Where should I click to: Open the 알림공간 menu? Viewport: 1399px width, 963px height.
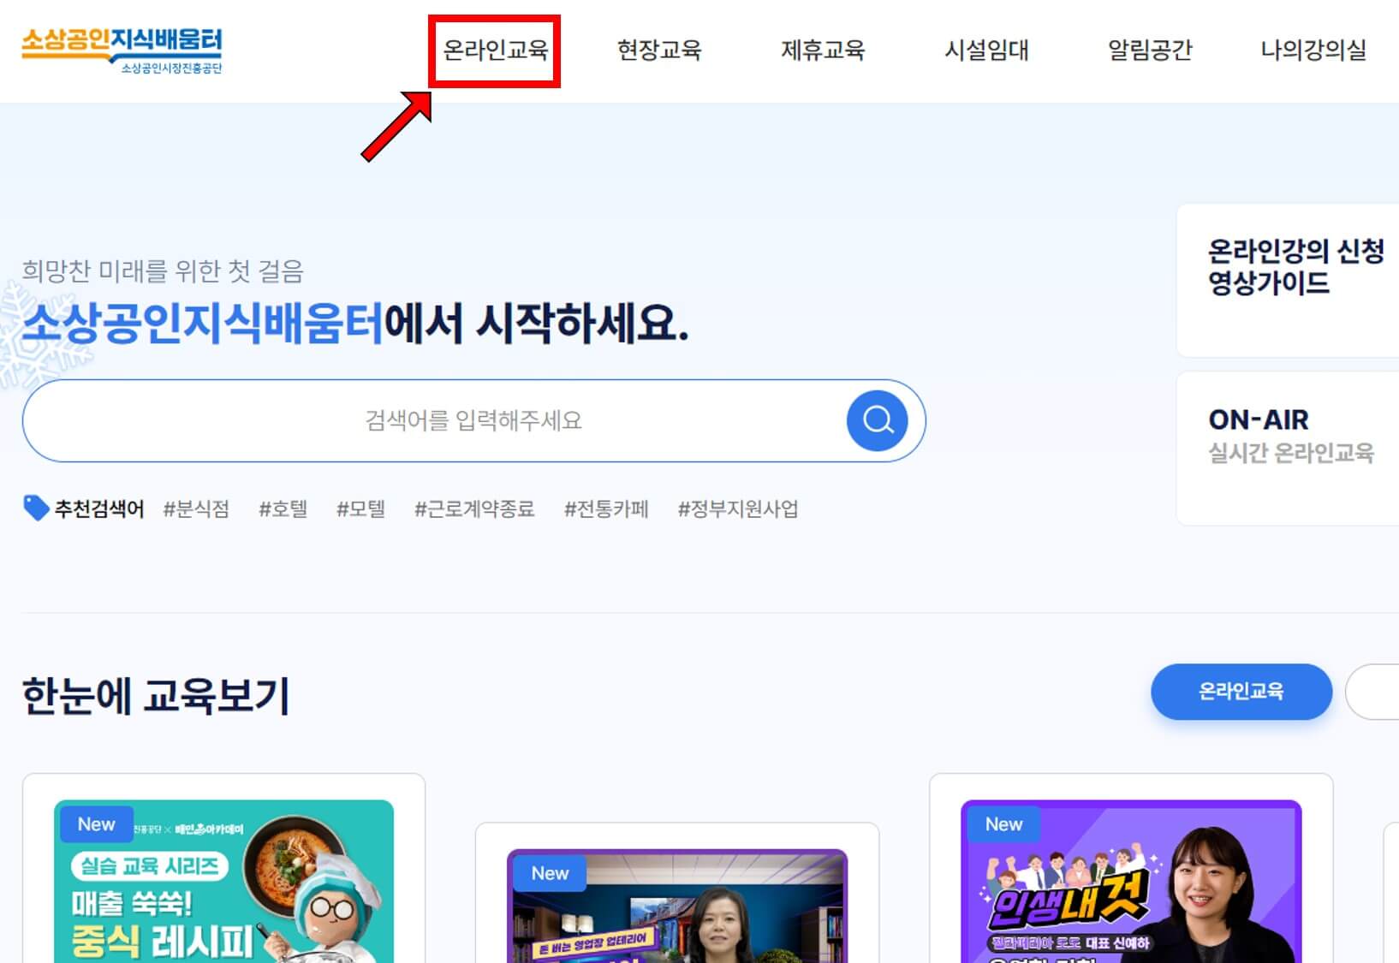(x=1151, y=51)
